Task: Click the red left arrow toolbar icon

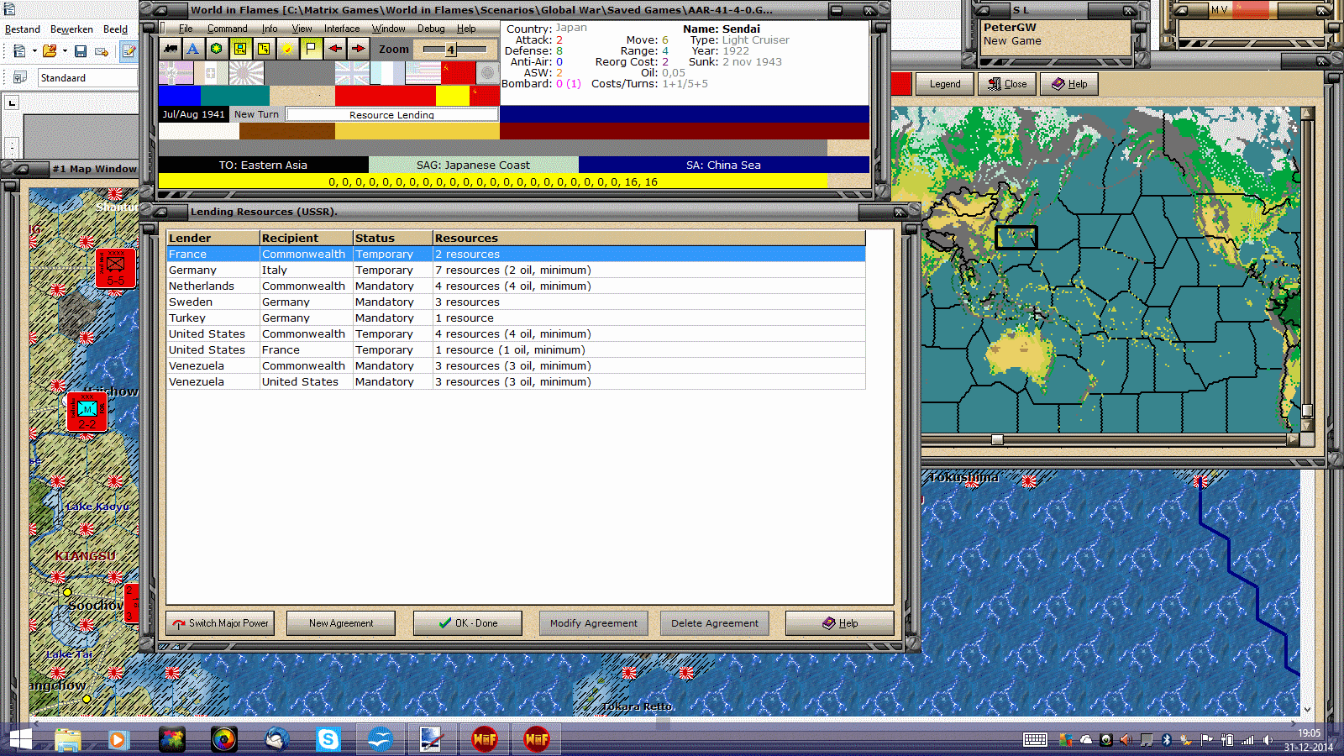Action: click(334, 49)
